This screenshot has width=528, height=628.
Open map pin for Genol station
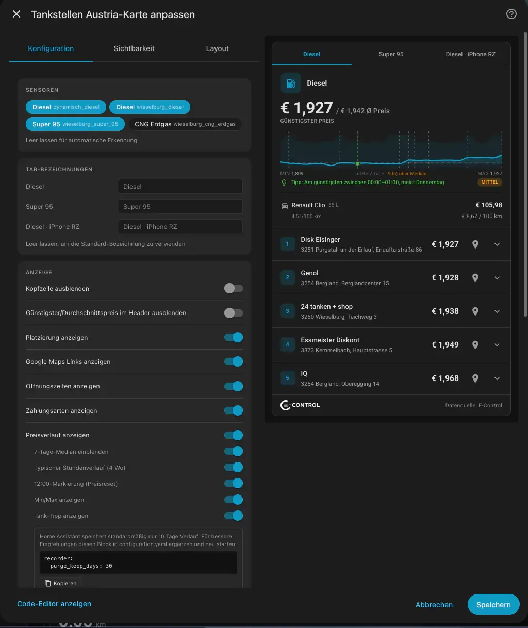[475, 278]
